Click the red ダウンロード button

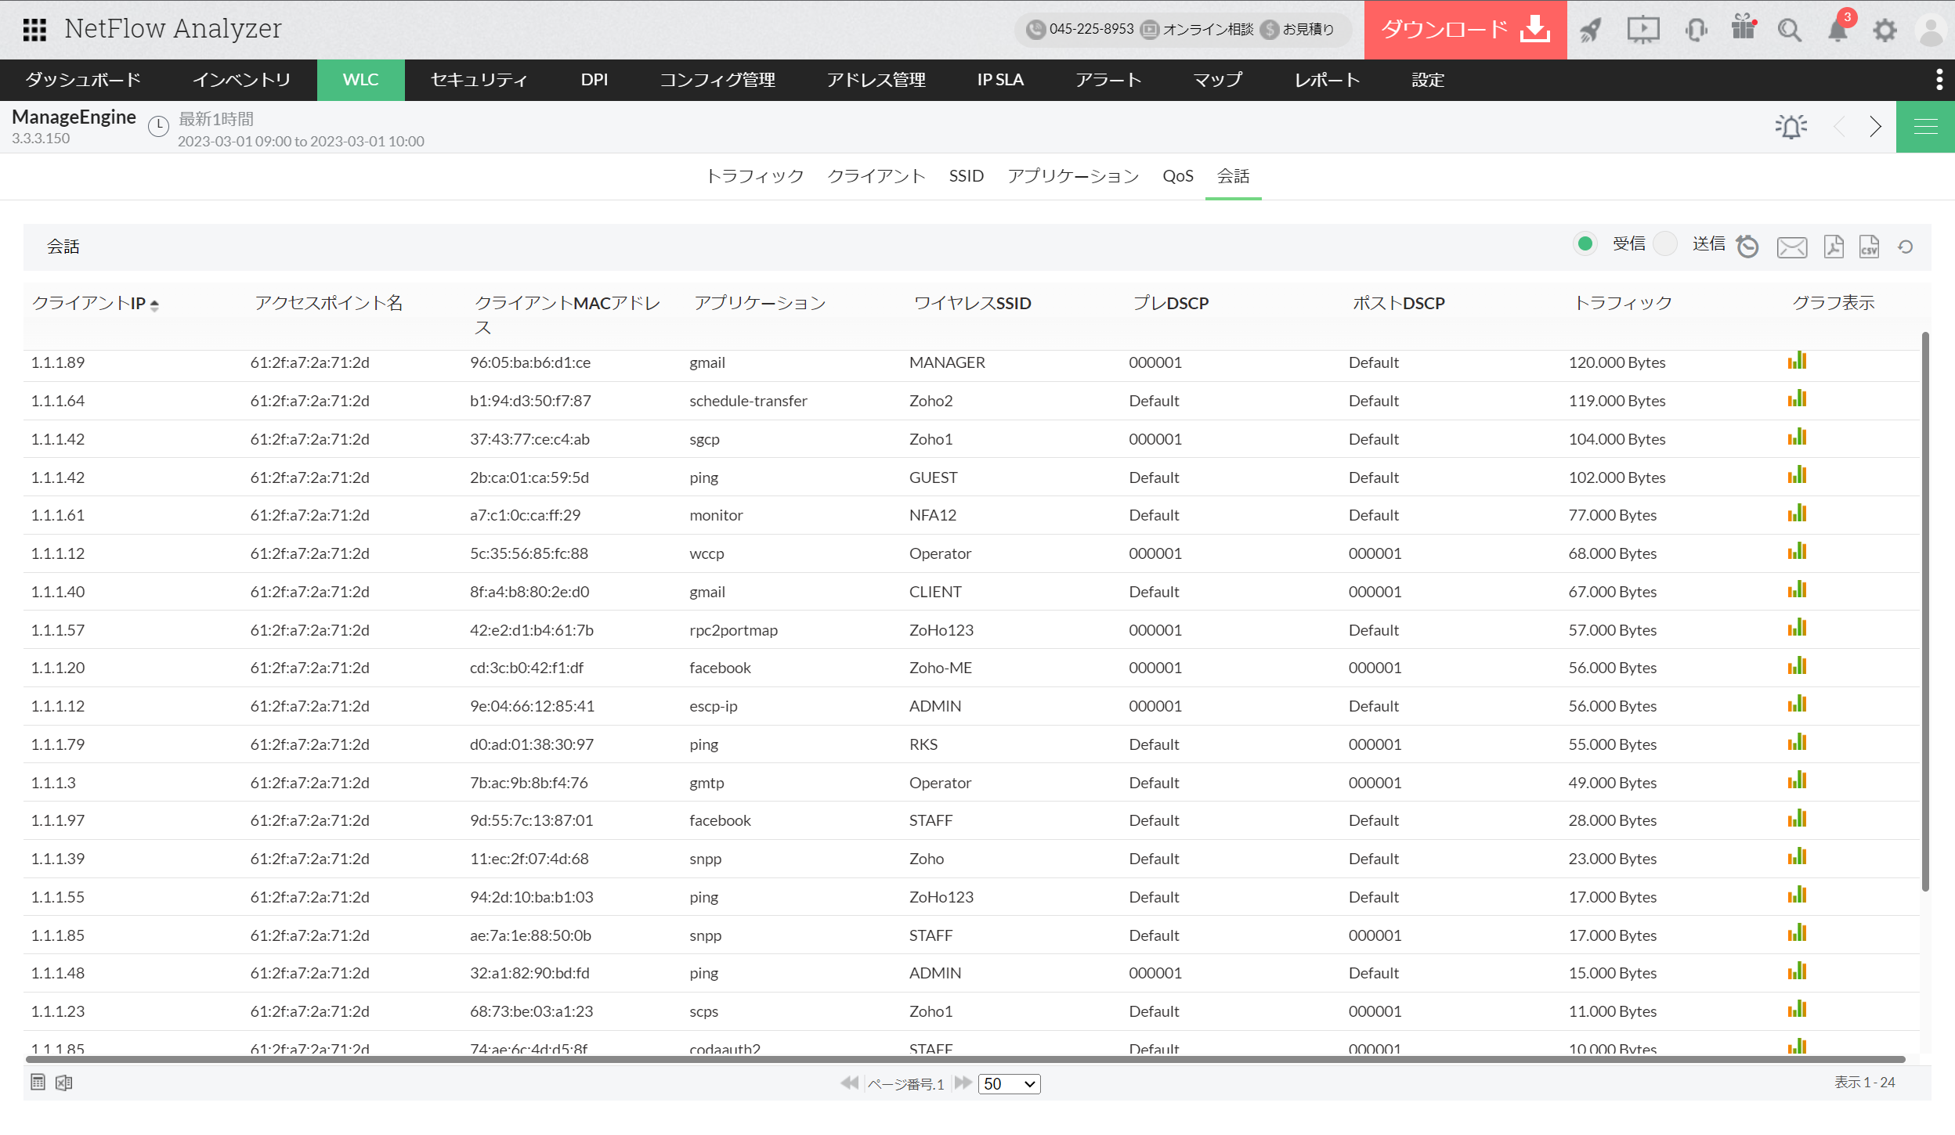[1465, 30]
